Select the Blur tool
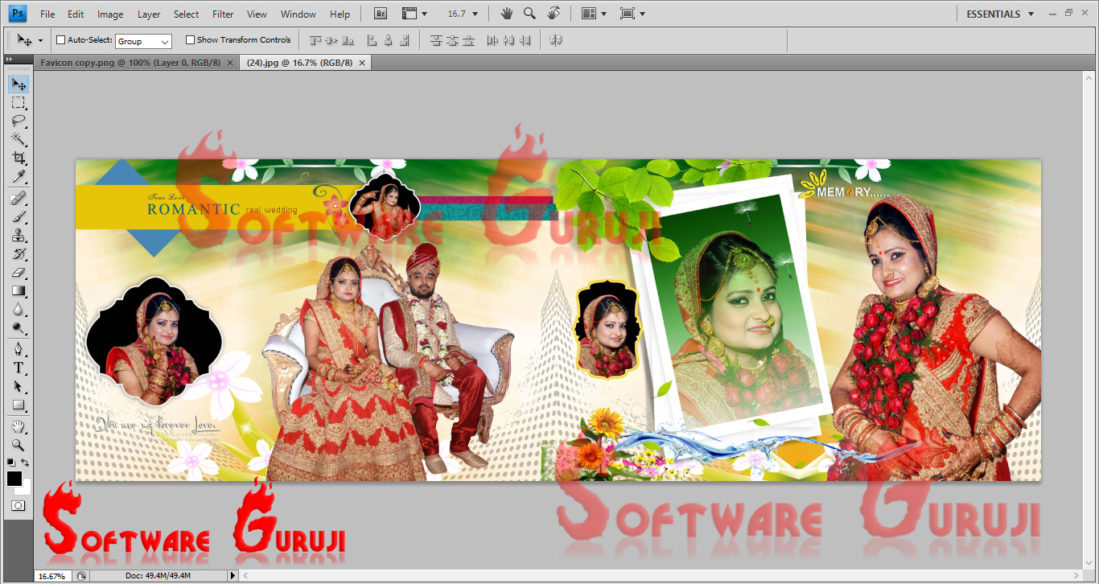This screenshot has width=1099, height=584. point(19,310)
